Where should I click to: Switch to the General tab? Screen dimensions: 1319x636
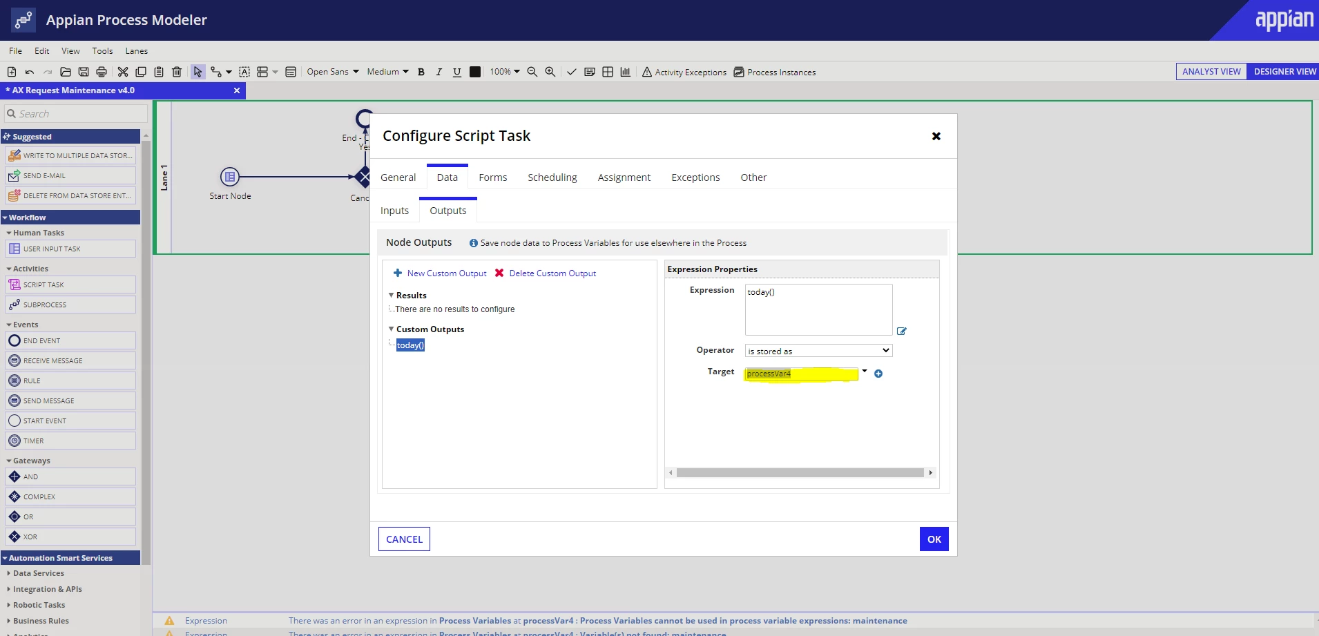pos(398,177)
